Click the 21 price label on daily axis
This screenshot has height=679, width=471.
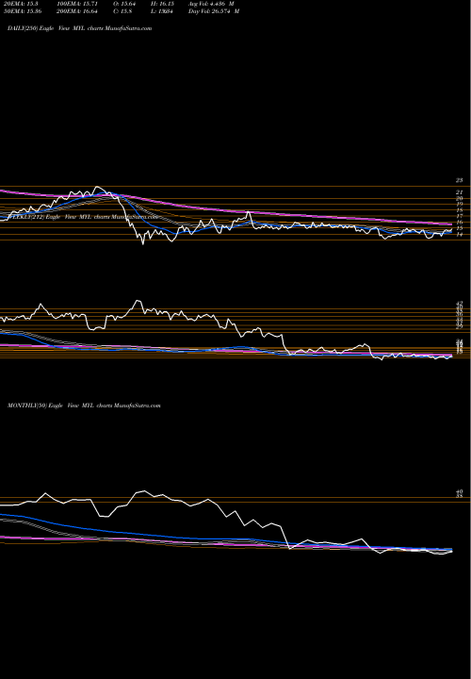click(460, 192)
